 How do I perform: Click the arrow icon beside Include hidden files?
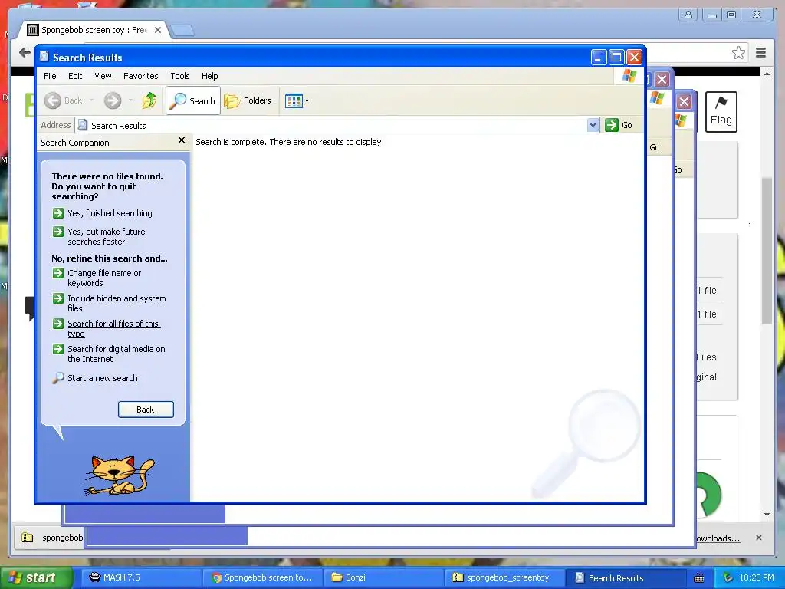pos(58,298)
